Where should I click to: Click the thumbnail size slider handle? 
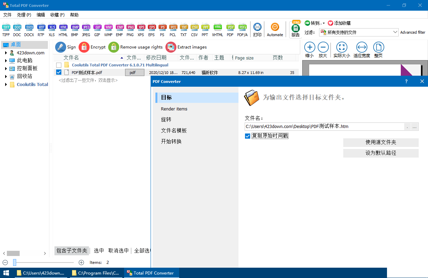tap(14, 263)
